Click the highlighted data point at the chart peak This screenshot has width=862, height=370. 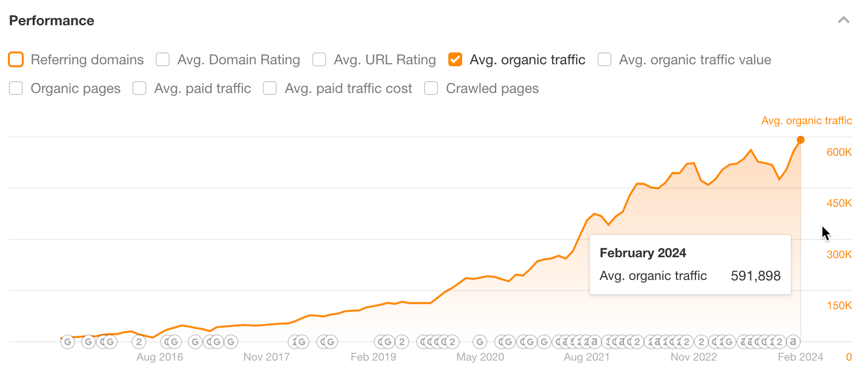tap(801, 140)
